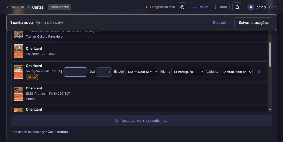Click Salvar alterações button
The width and height of the screenshot is (283, 142).
tap(254, 23)
